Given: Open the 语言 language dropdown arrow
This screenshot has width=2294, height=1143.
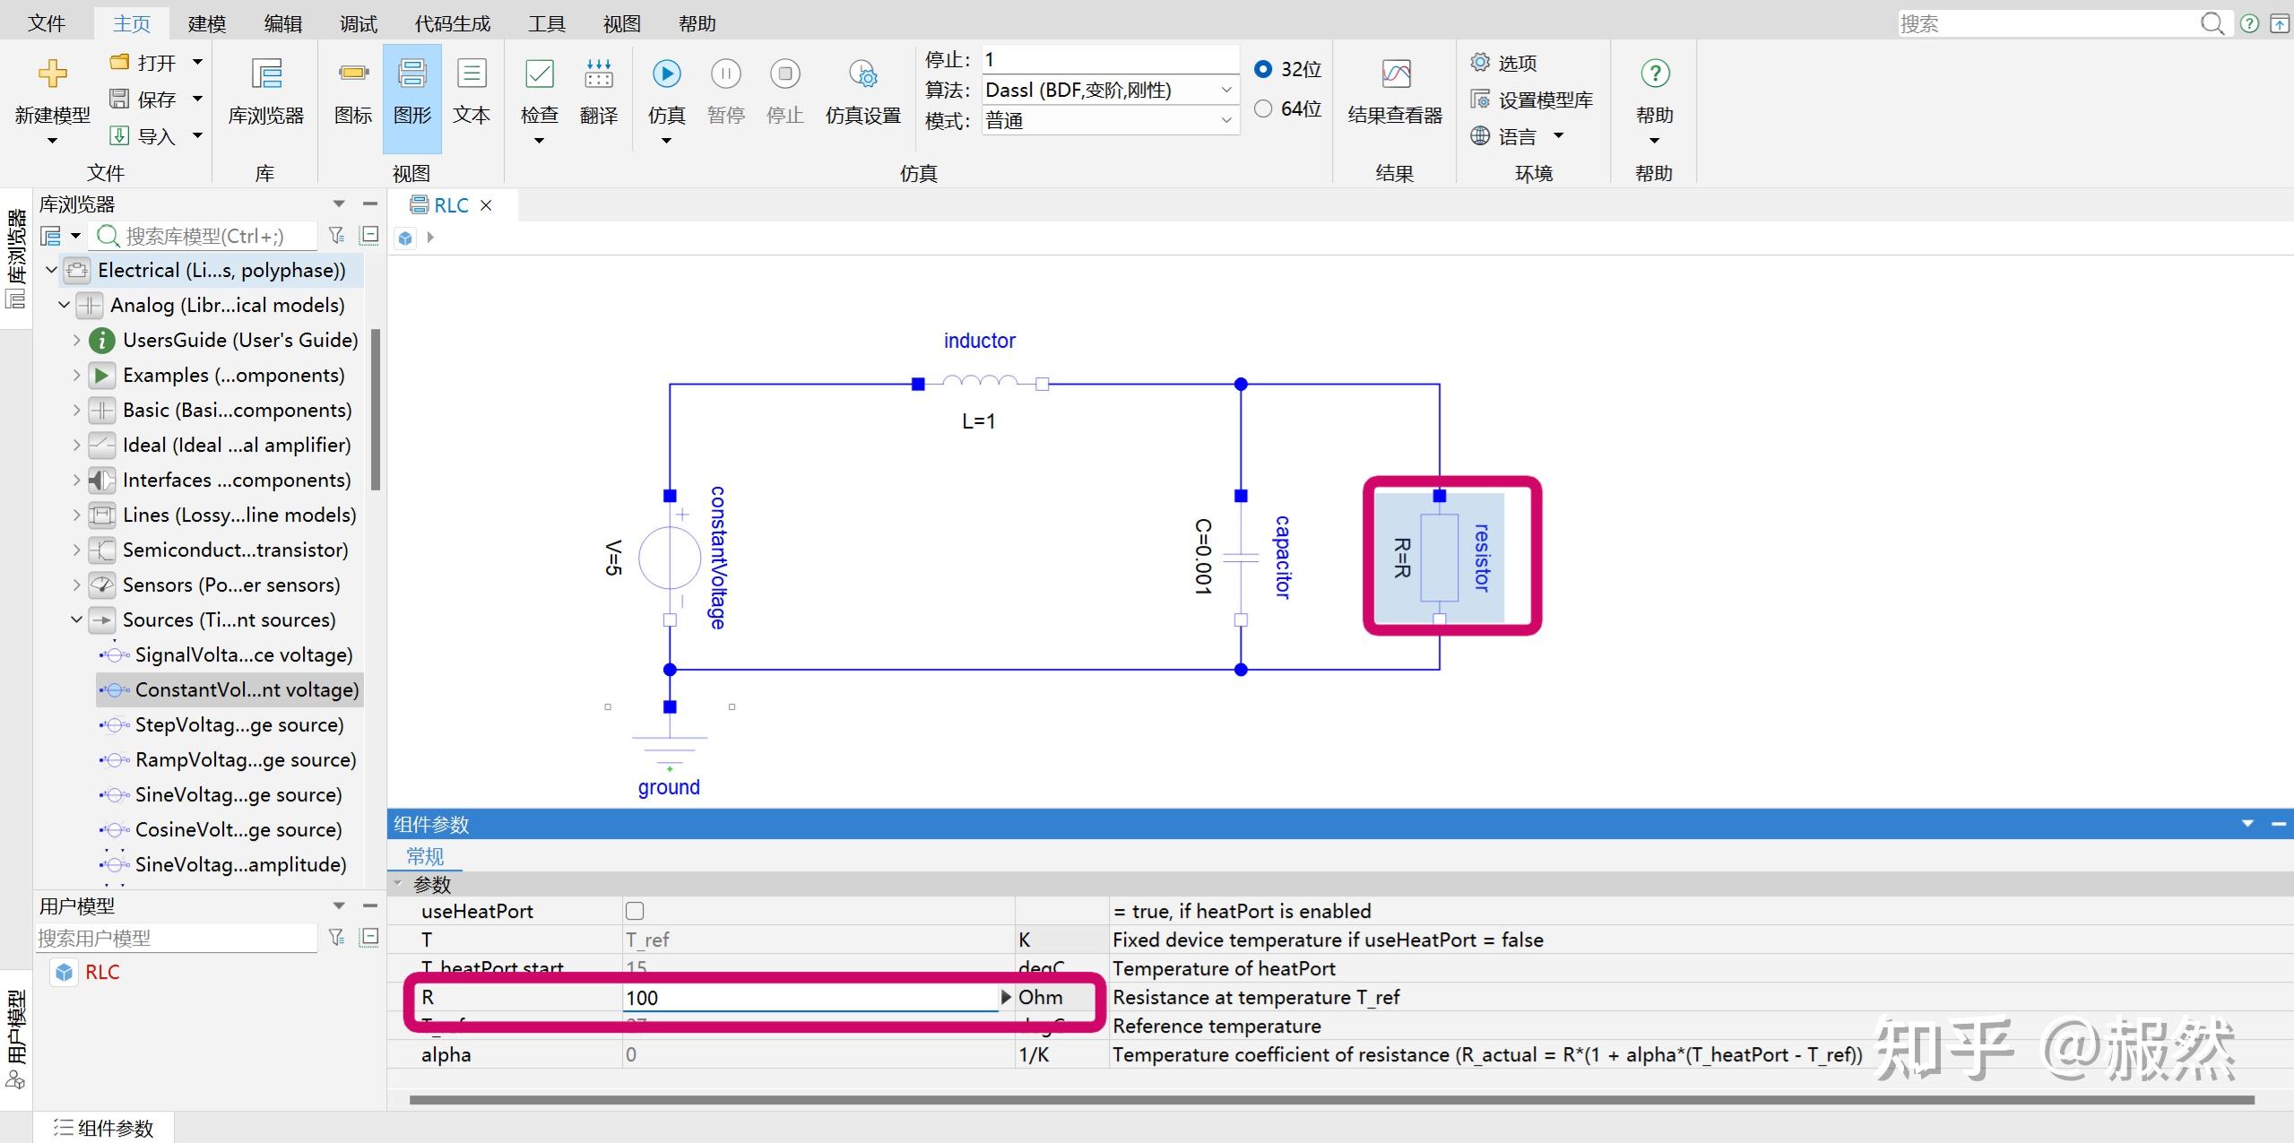Looking at the screenshot, I should tap(1558, 135).
